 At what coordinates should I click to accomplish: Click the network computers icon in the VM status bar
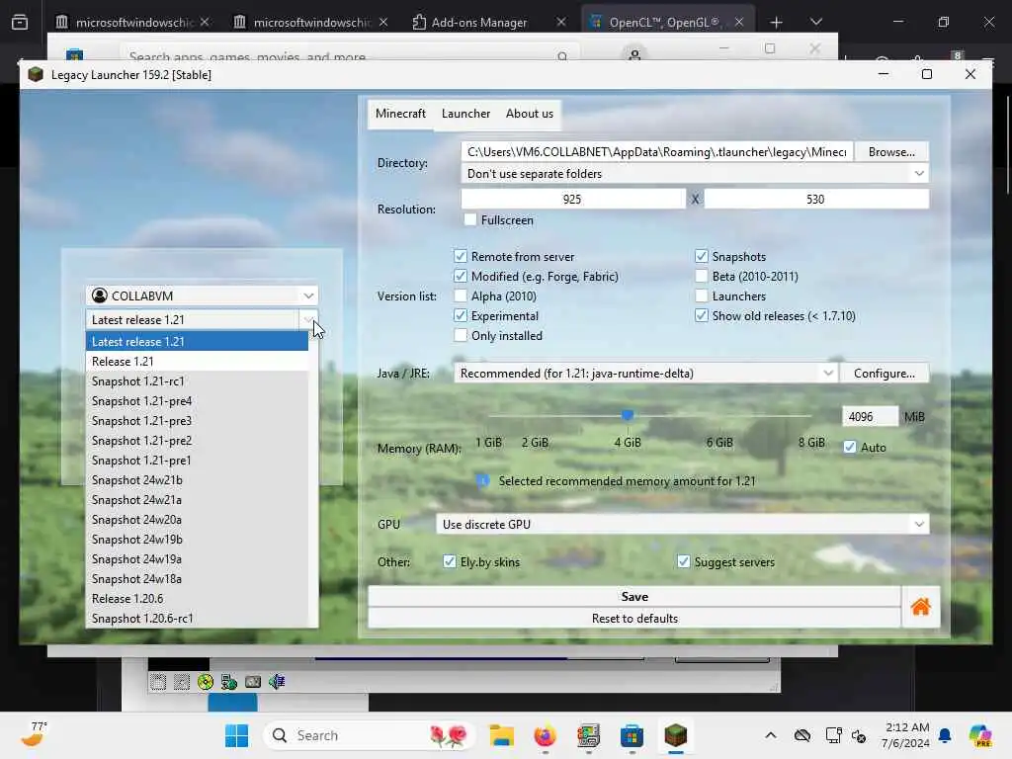point(229,682)
